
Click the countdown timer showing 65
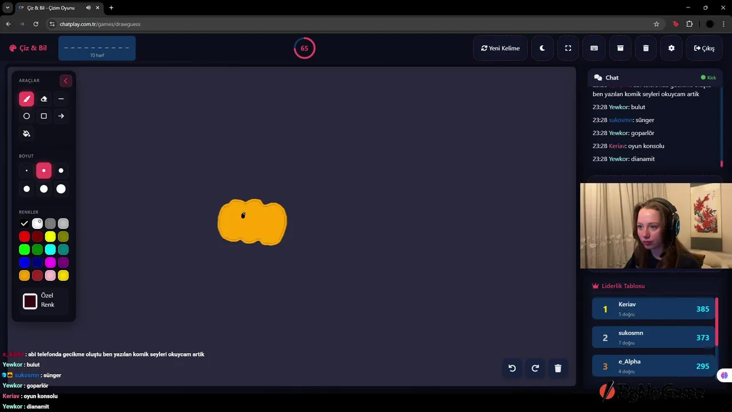[x=304, y=48]
